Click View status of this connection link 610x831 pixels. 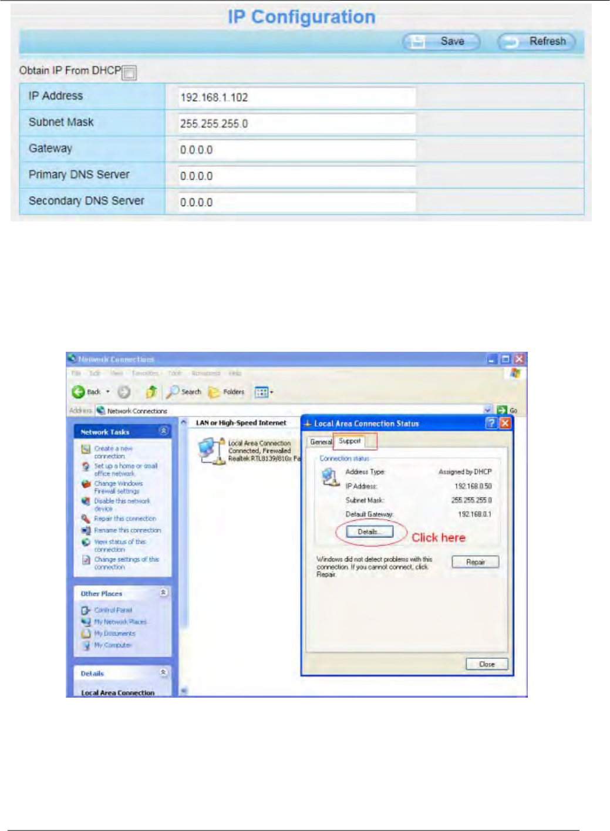pyautogui.click(x=120, y=546)
